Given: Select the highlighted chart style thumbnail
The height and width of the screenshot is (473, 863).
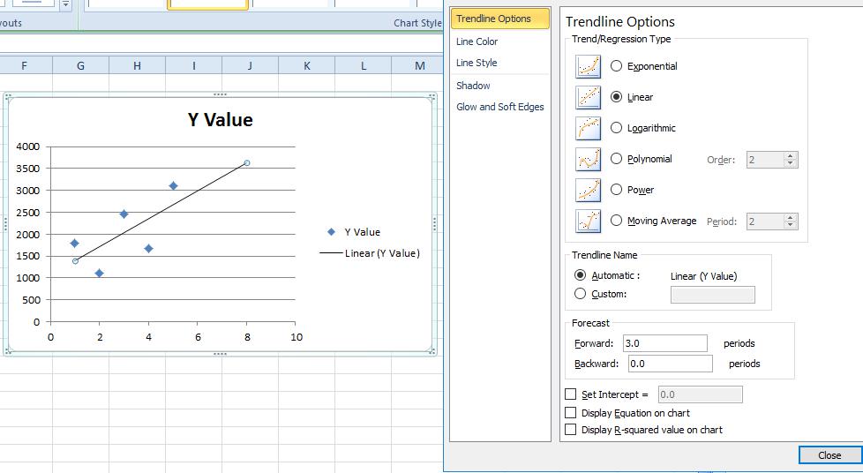Looking at the screenshot, I should pyautogui.click(x=208, y=4).
